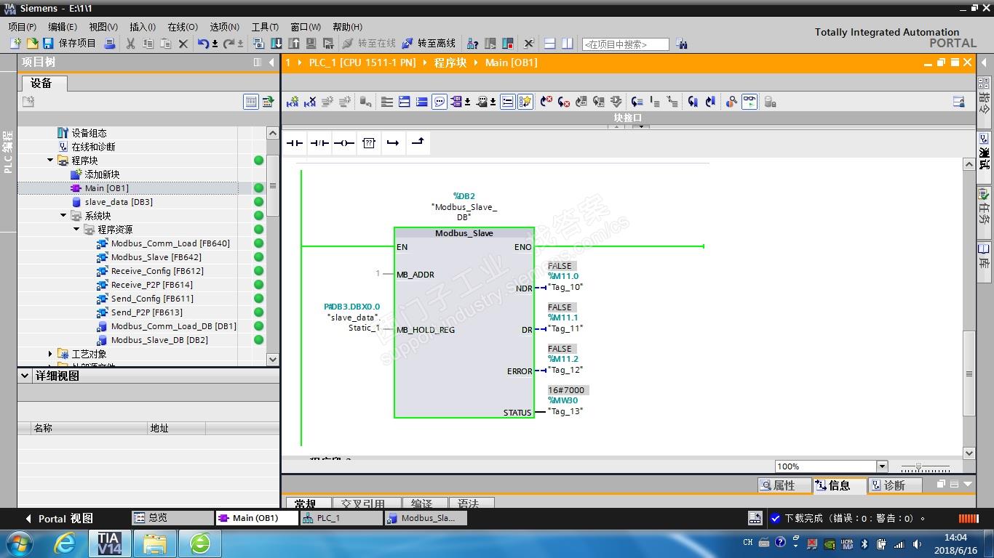Switch to the 诊断 tab

coord(888,485)
